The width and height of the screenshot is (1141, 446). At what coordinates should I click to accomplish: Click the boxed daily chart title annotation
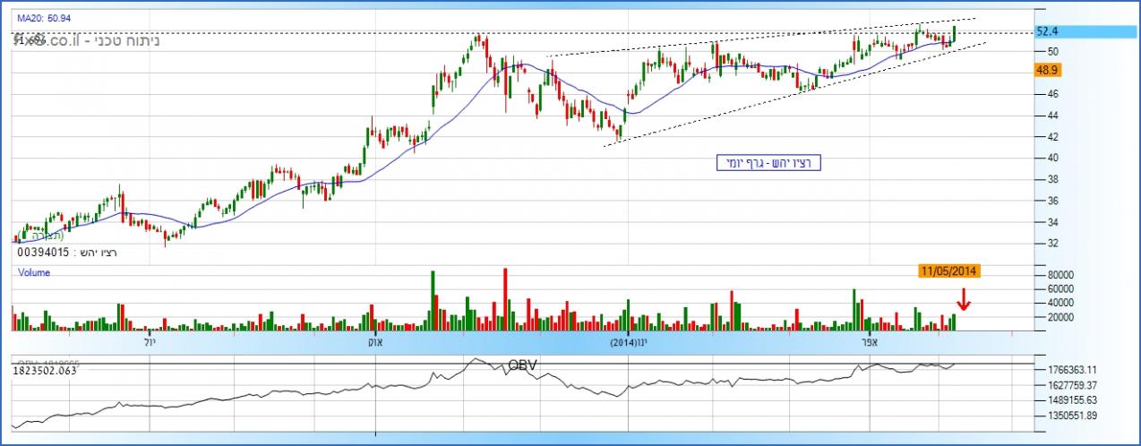[768, 163]
